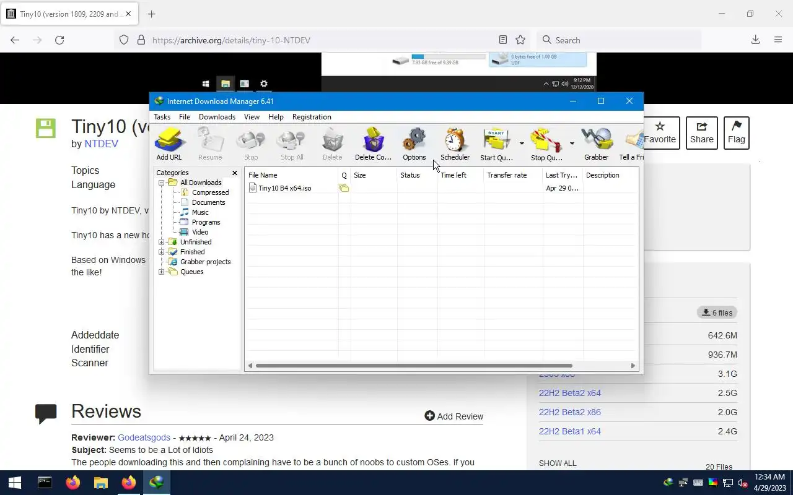Image resolution: width=793 pixels, height=495 pixels.
Task: Open Windows Start button
Action: pyautogui.click(x=15, y=483)
